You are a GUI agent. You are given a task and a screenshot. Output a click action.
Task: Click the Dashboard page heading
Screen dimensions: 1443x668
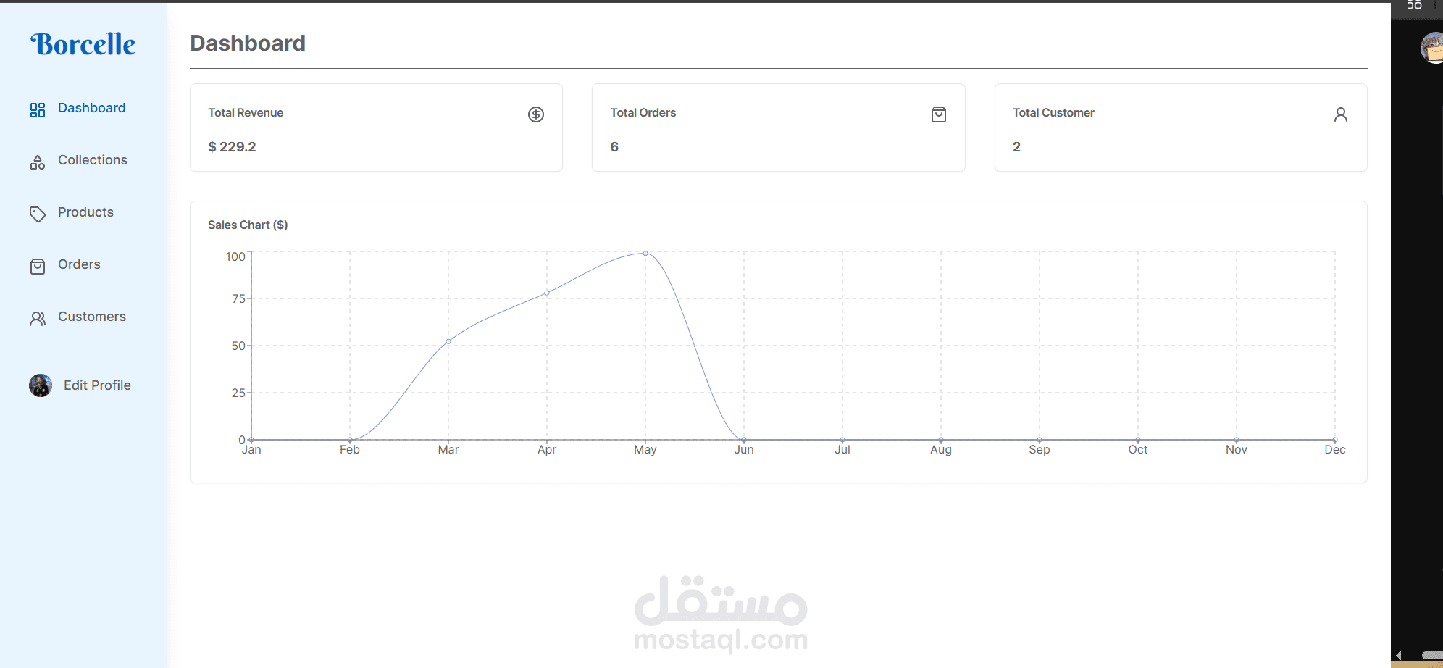coord(248,43)
